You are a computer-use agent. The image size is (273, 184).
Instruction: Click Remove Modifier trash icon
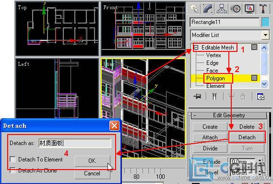pyautogui.click(x=243, y=96)
